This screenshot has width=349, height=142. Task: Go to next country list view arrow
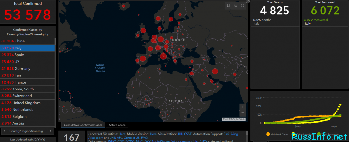coord(50,131)
